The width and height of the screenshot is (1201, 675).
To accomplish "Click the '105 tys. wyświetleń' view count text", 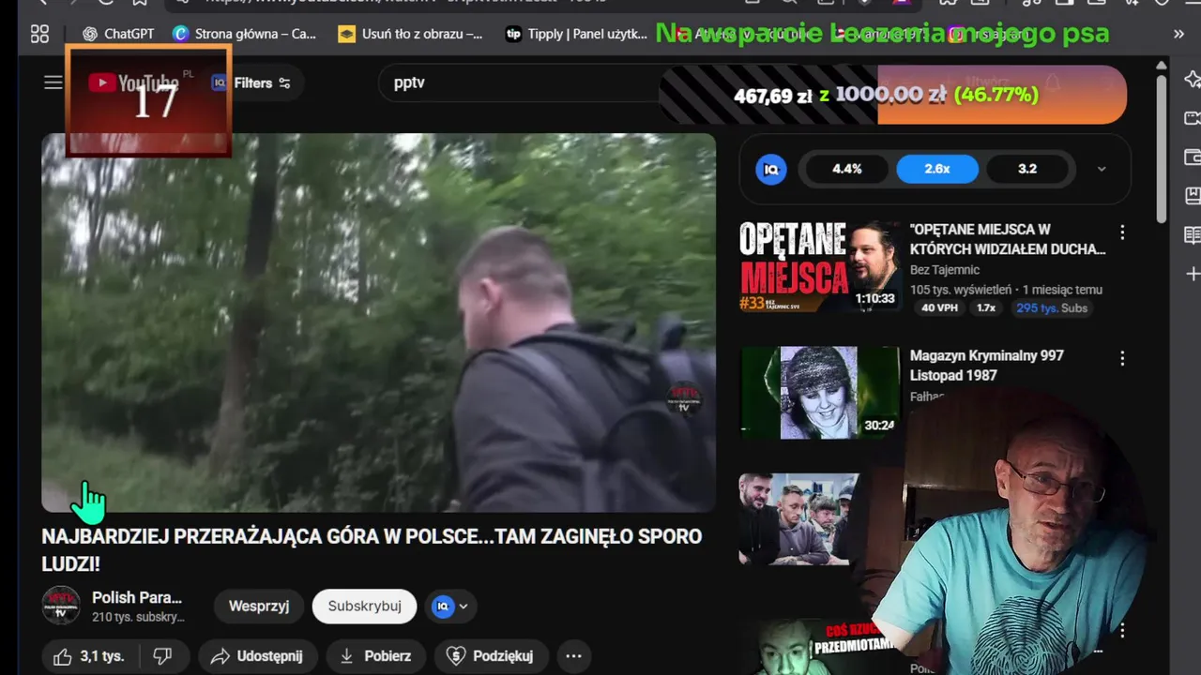I will (x=961, y=290).
